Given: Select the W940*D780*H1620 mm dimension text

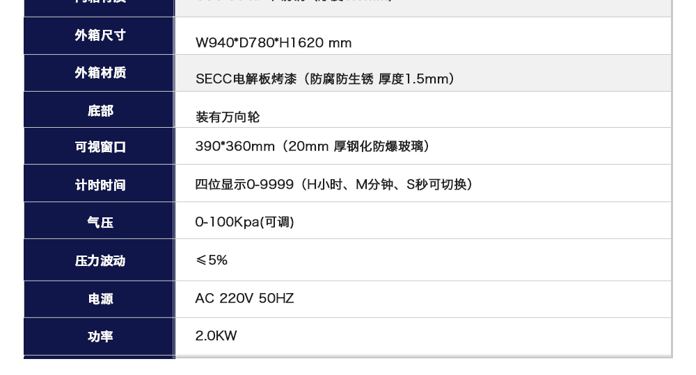Looking at the screenshot, I should tap(274, 43).
